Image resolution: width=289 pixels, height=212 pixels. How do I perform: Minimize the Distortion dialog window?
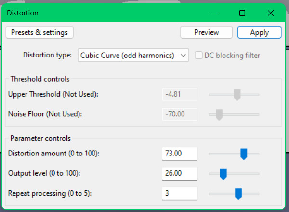216,13
